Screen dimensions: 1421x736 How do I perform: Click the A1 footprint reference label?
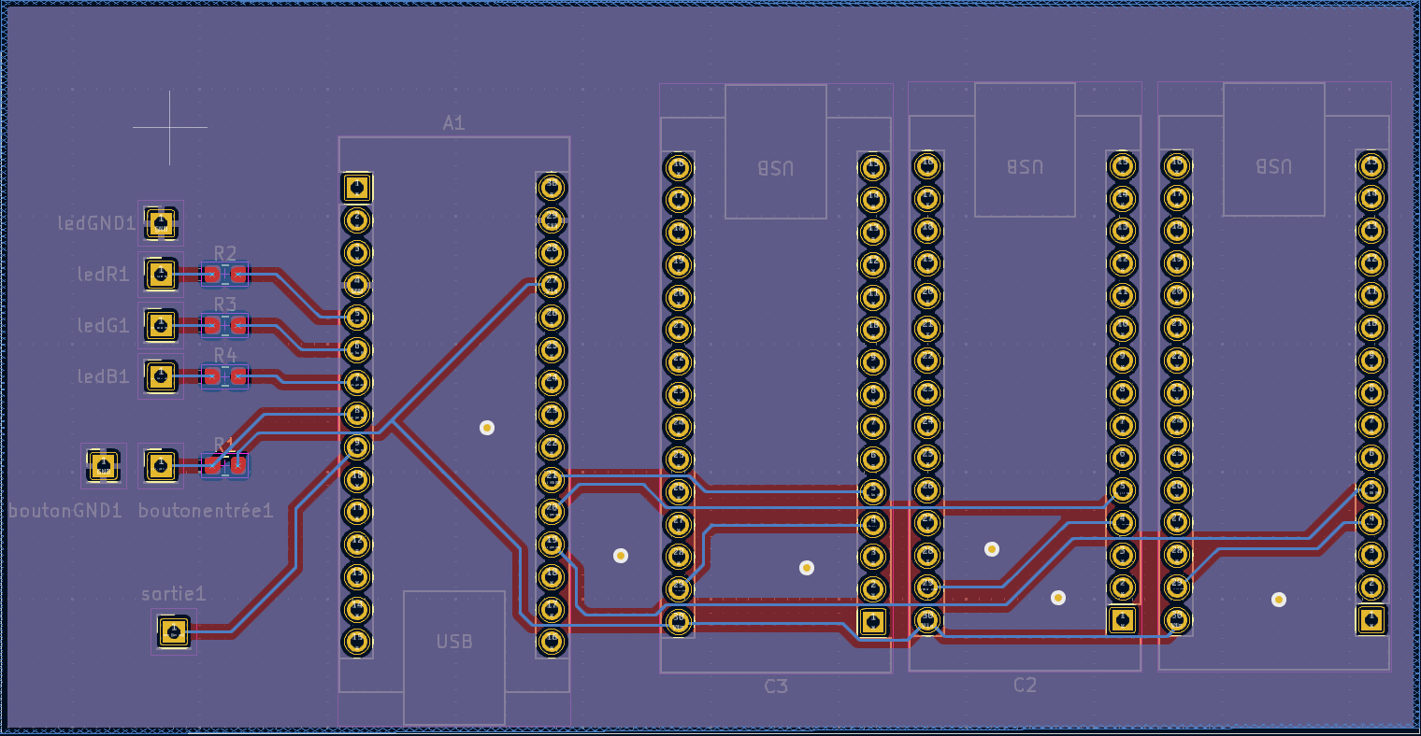[x=454, y=123]
